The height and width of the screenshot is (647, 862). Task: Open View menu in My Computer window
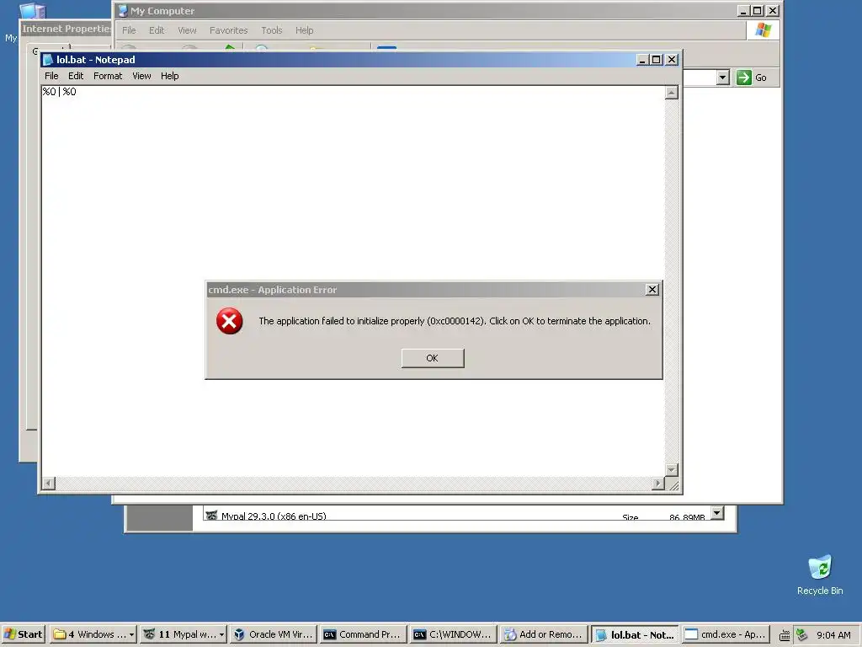(187, 30)
